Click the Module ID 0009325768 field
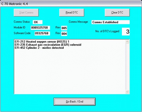 coord(40,28)
